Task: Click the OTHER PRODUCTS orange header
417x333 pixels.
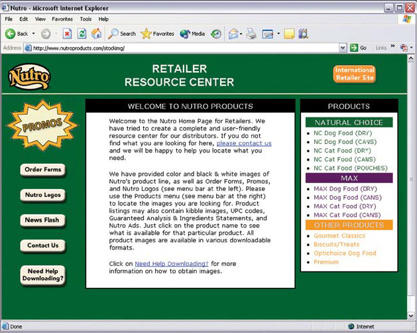Action: tap(349, 225)
